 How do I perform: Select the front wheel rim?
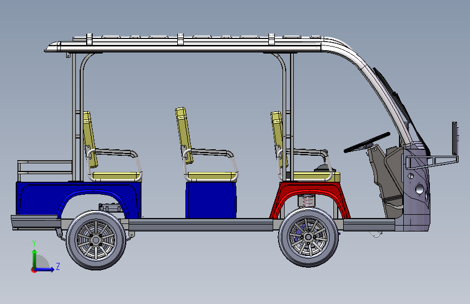[x=308, y=237]
